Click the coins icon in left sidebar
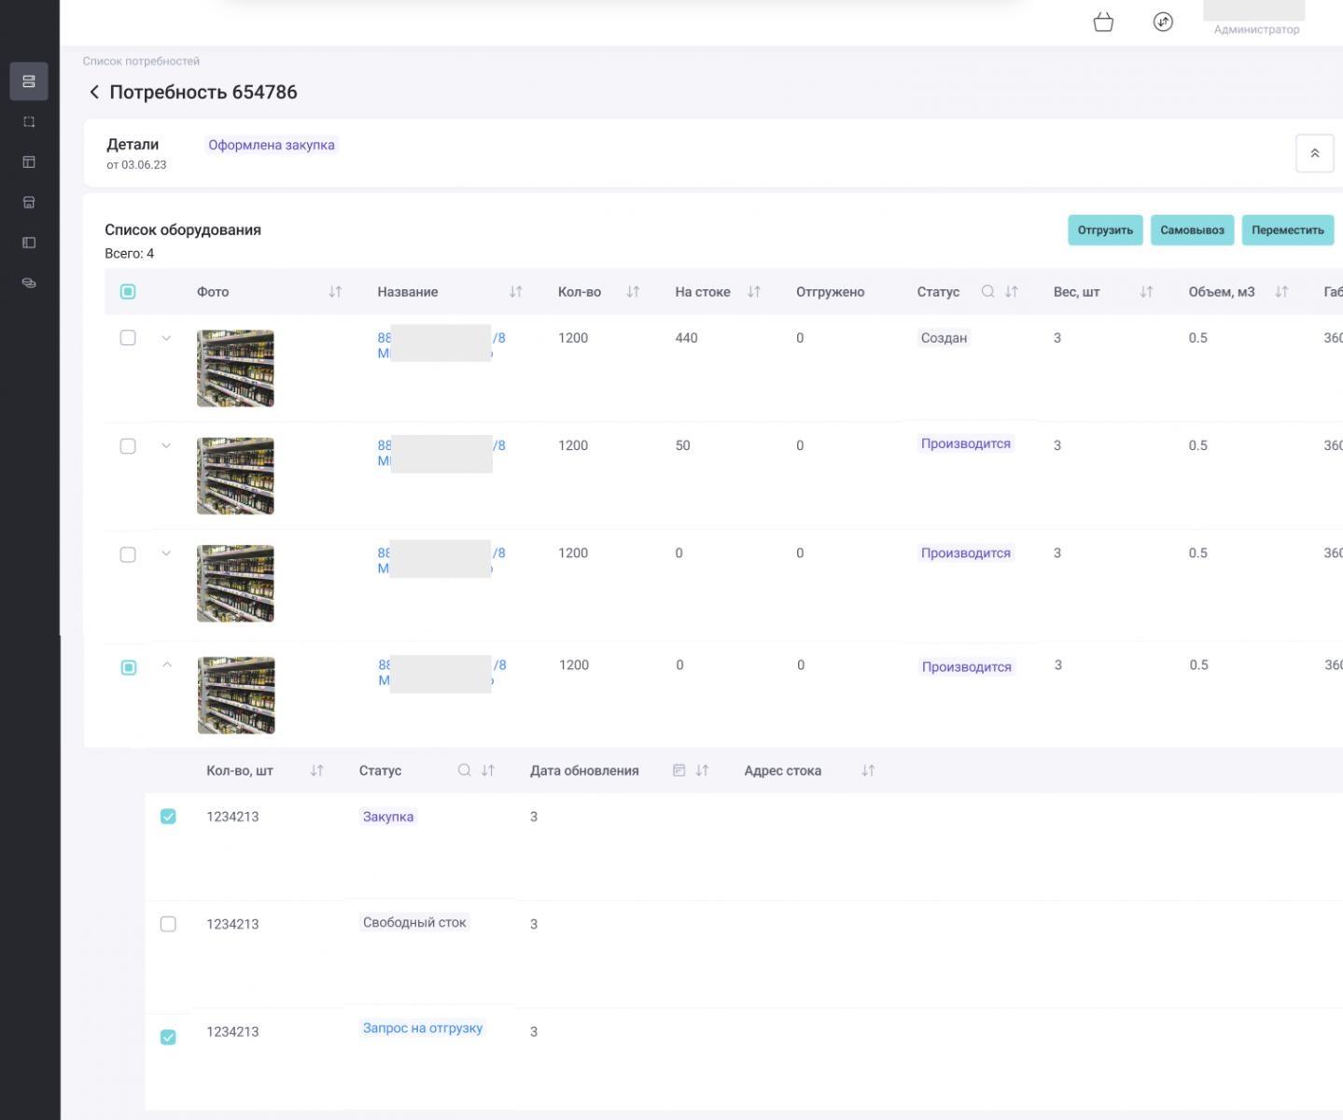Viewport: 1343px width, 1120px height. [29, 283]
